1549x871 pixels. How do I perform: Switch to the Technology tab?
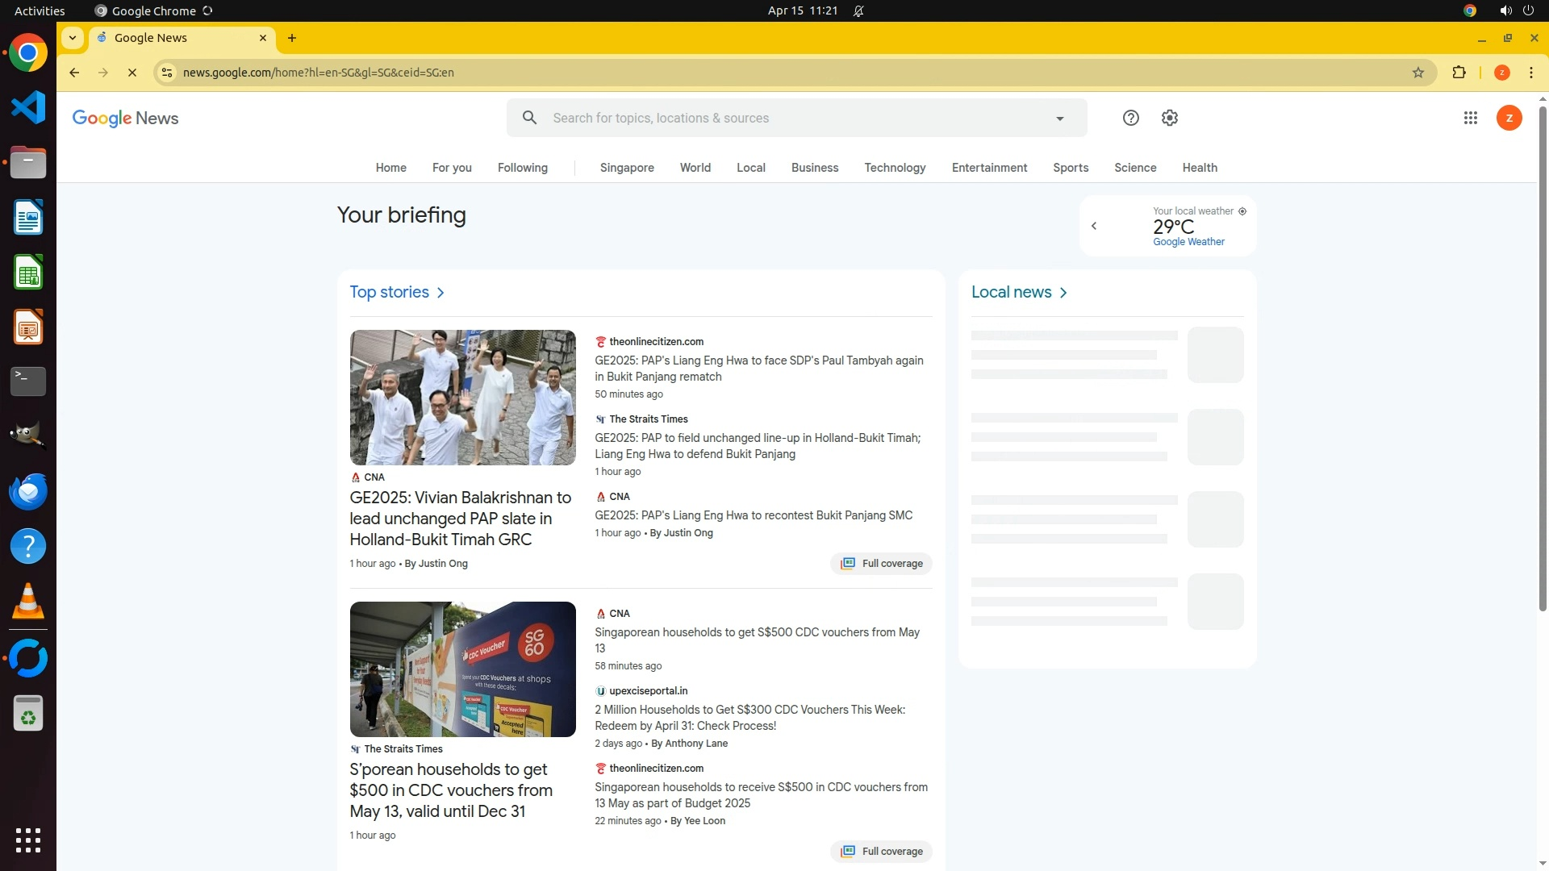point(895,168)
